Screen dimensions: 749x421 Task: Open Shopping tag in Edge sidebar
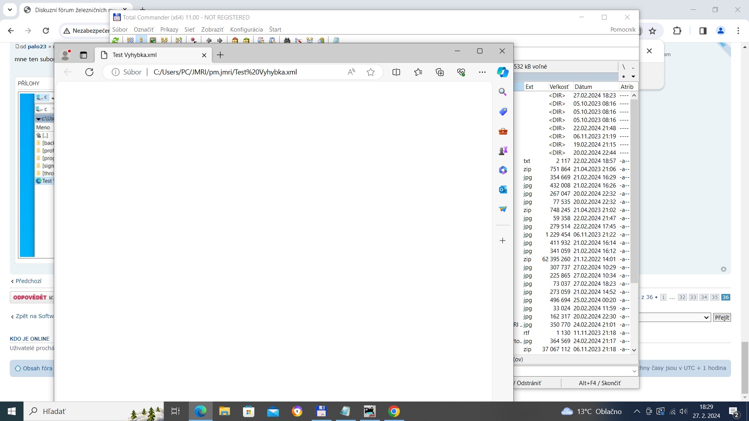[503, 112]
